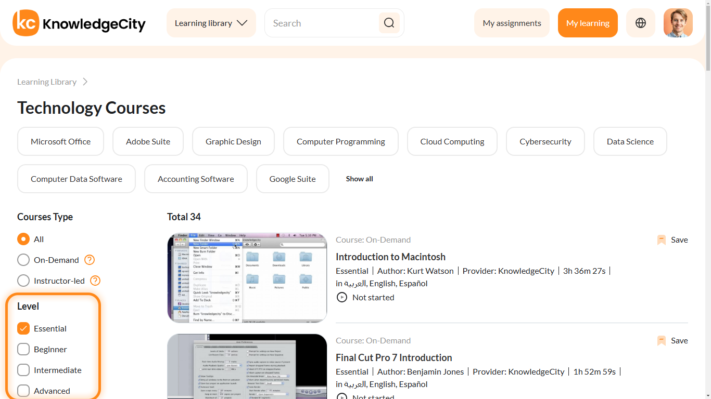This screenshot has height=399, width=711.
Task: Go to Learning Library breadcrumb
Action: (x=47, y=82)
